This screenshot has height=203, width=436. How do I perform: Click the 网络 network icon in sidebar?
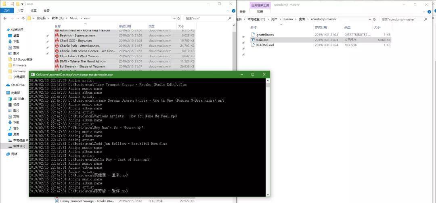coord(8,154)
